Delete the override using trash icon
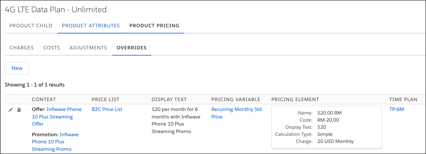 (x=19, y=110)
